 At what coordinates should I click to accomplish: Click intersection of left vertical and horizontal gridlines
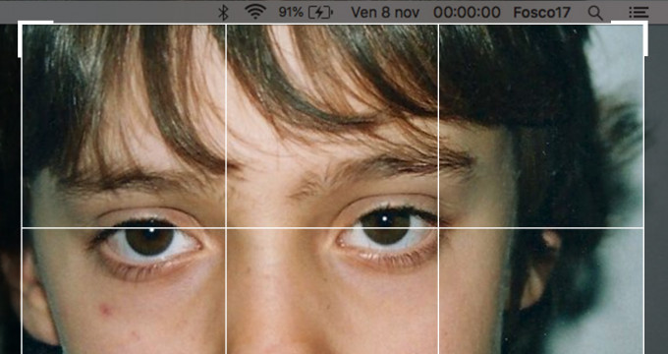pyautogui.click(x=226, y=228)
